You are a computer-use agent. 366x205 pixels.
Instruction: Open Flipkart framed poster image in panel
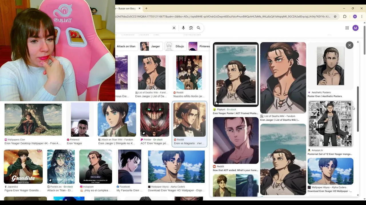(236, 74)
